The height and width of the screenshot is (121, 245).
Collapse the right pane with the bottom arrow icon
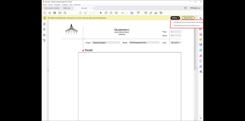[201, 118]
